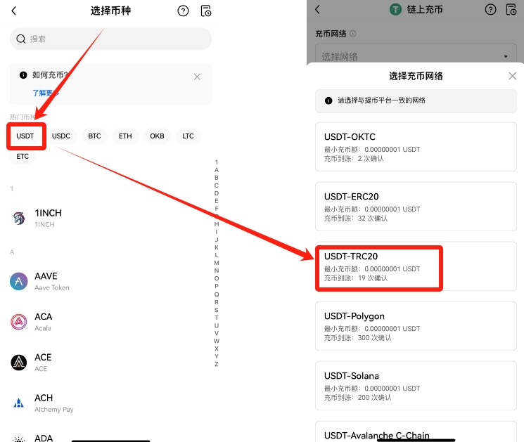Click the ACE coin logo
Image resolution: width=524 pixels, height=442 pixels.
(x=19, y=363)
